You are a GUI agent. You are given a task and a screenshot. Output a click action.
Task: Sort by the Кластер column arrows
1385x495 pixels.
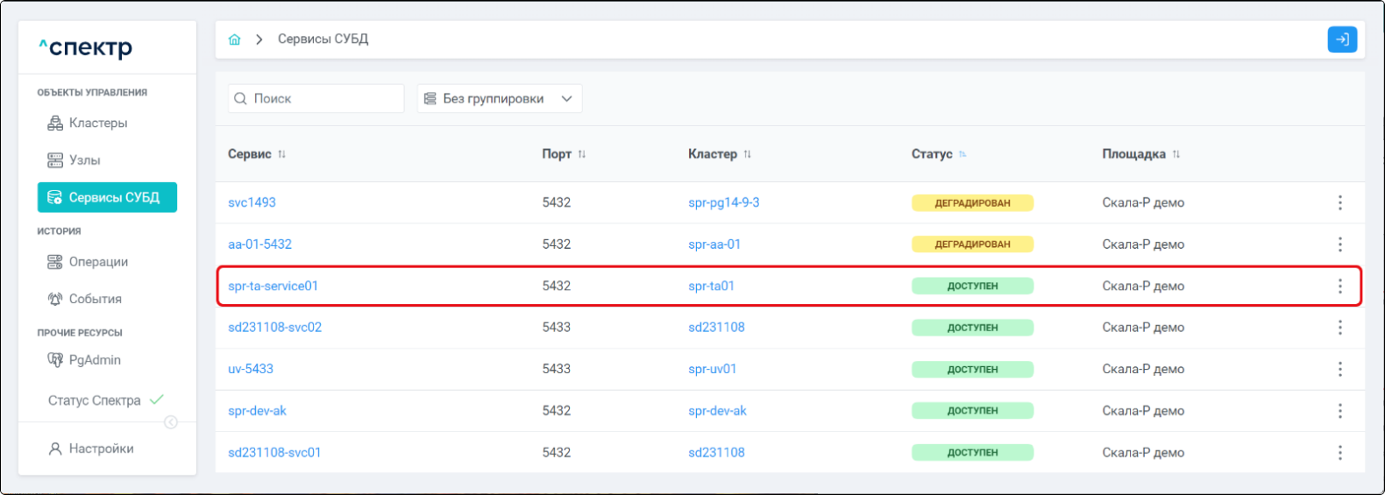click(x=747, y=154)
